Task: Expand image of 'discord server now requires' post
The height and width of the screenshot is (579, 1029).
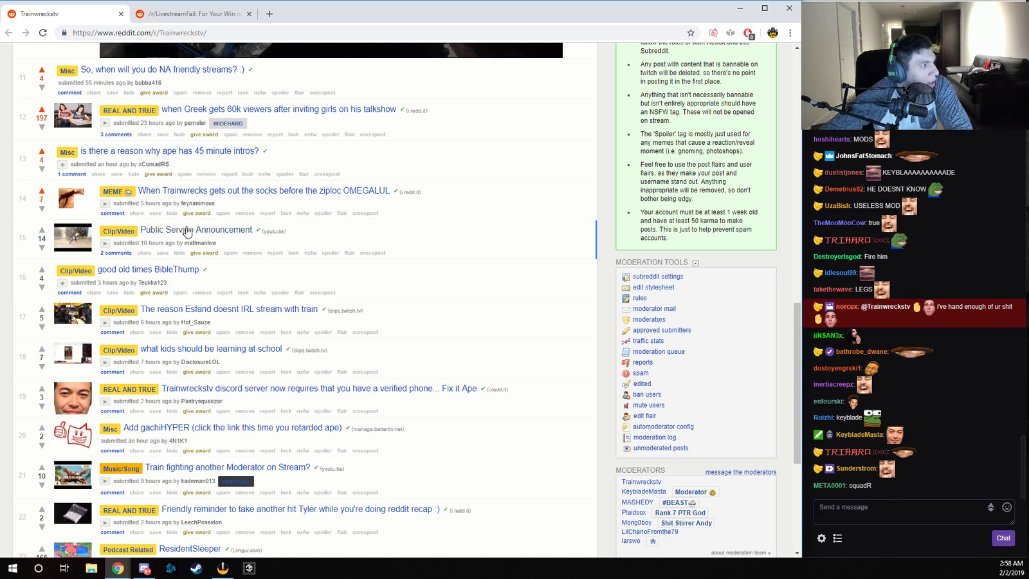Action: (105, 401)
